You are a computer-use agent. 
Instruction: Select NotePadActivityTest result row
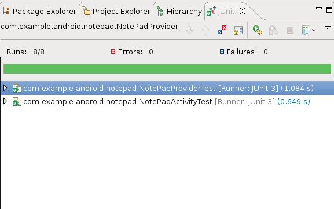click(x=167, y=102)
